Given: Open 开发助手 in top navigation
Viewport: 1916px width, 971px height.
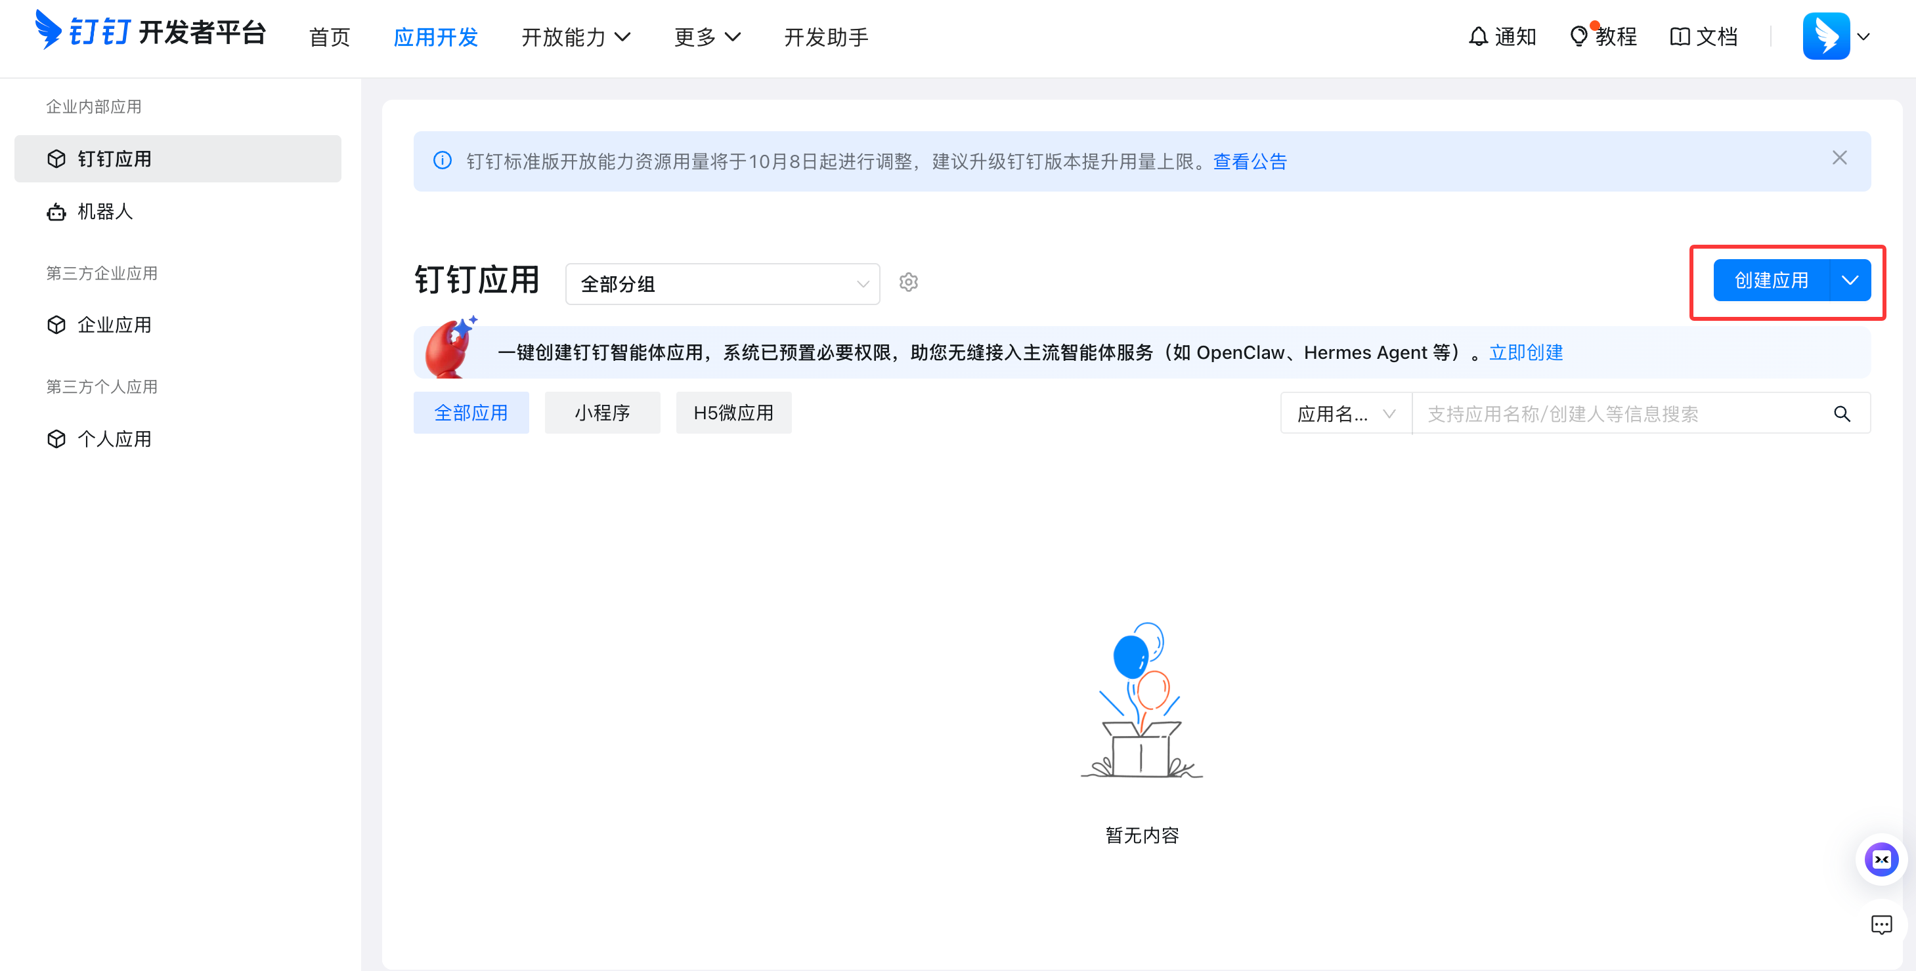Looking at the screenshot, I should [x=827, y=37].
